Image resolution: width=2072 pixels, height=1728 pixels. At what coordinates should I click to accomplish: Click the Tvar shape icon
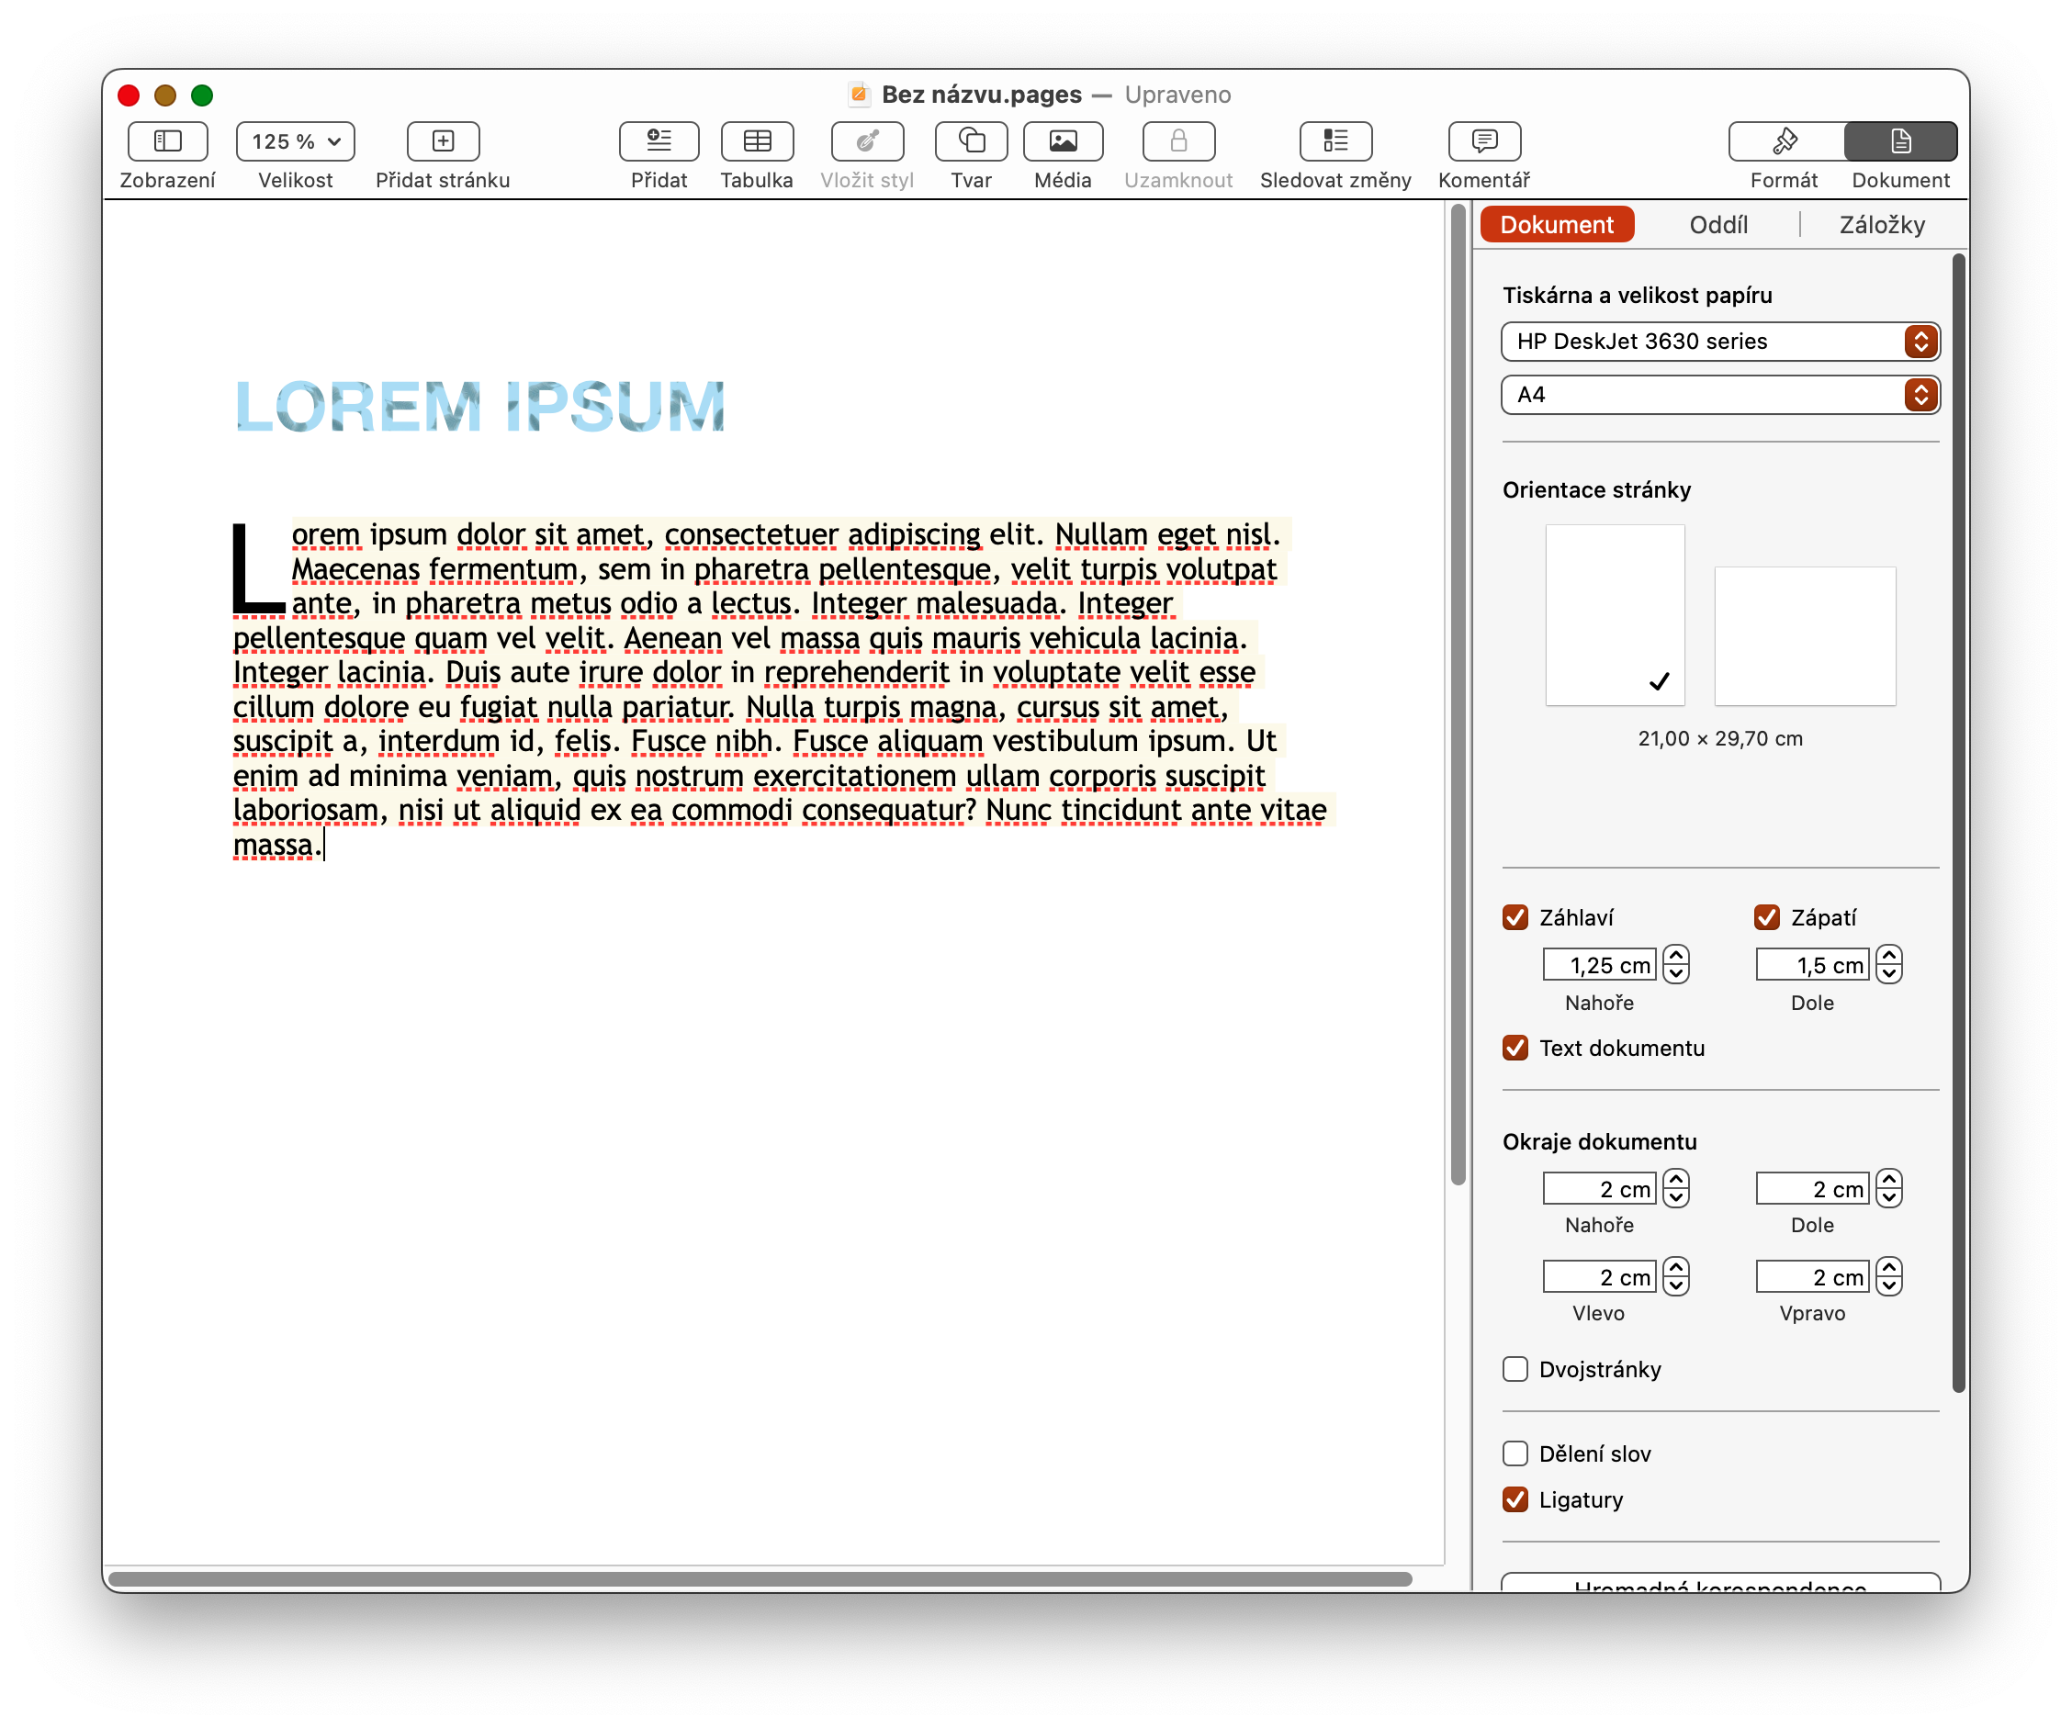coord(971,141)
